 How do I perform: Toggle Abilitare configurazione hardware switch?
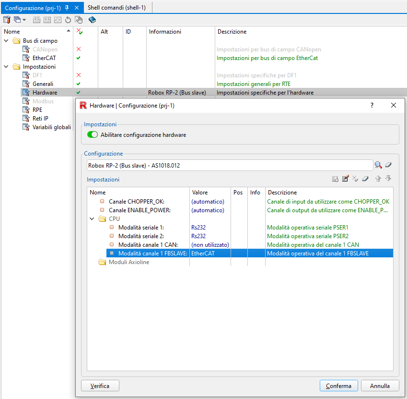tap(93, 134)
